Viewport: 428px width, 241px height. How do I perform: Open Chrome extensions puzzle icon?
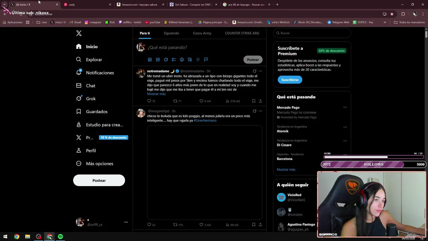403,14
